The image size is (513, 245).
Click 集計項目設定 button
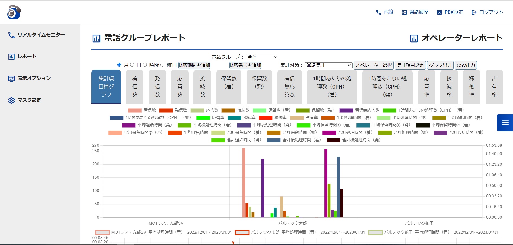410,65
